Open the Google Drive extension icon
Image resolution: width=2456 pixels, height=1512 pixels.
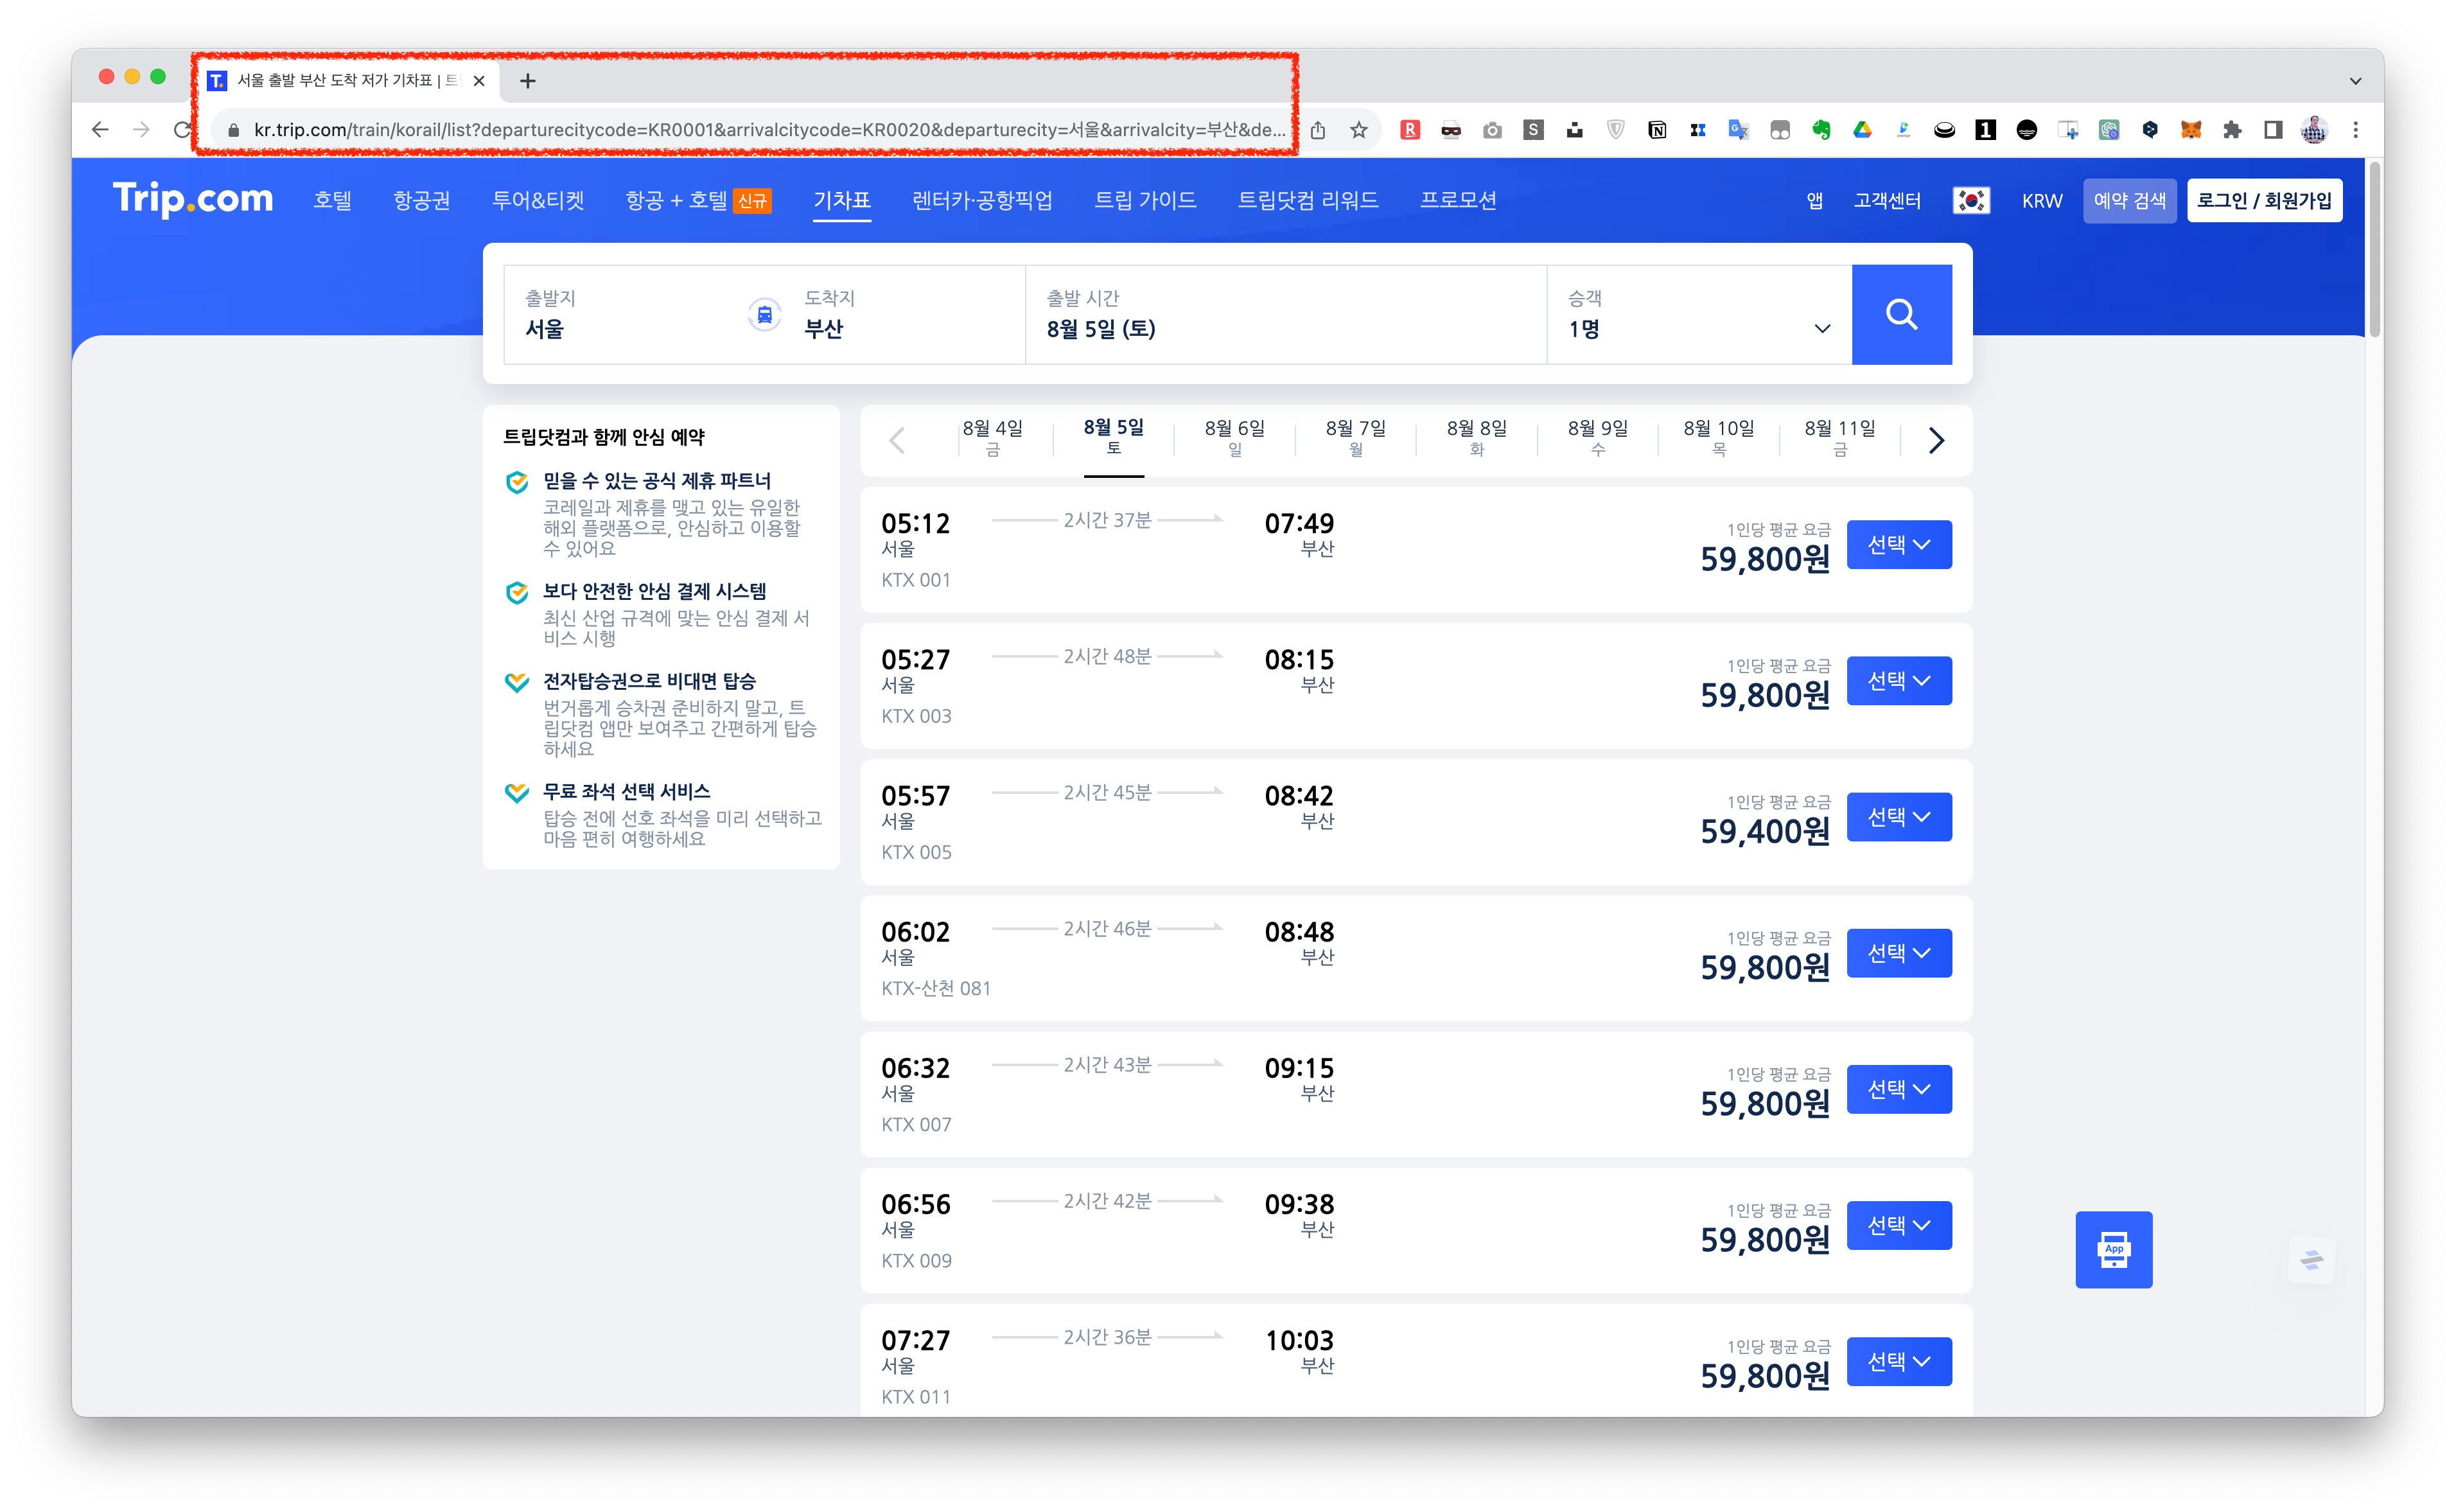(x=1861, y=130)
